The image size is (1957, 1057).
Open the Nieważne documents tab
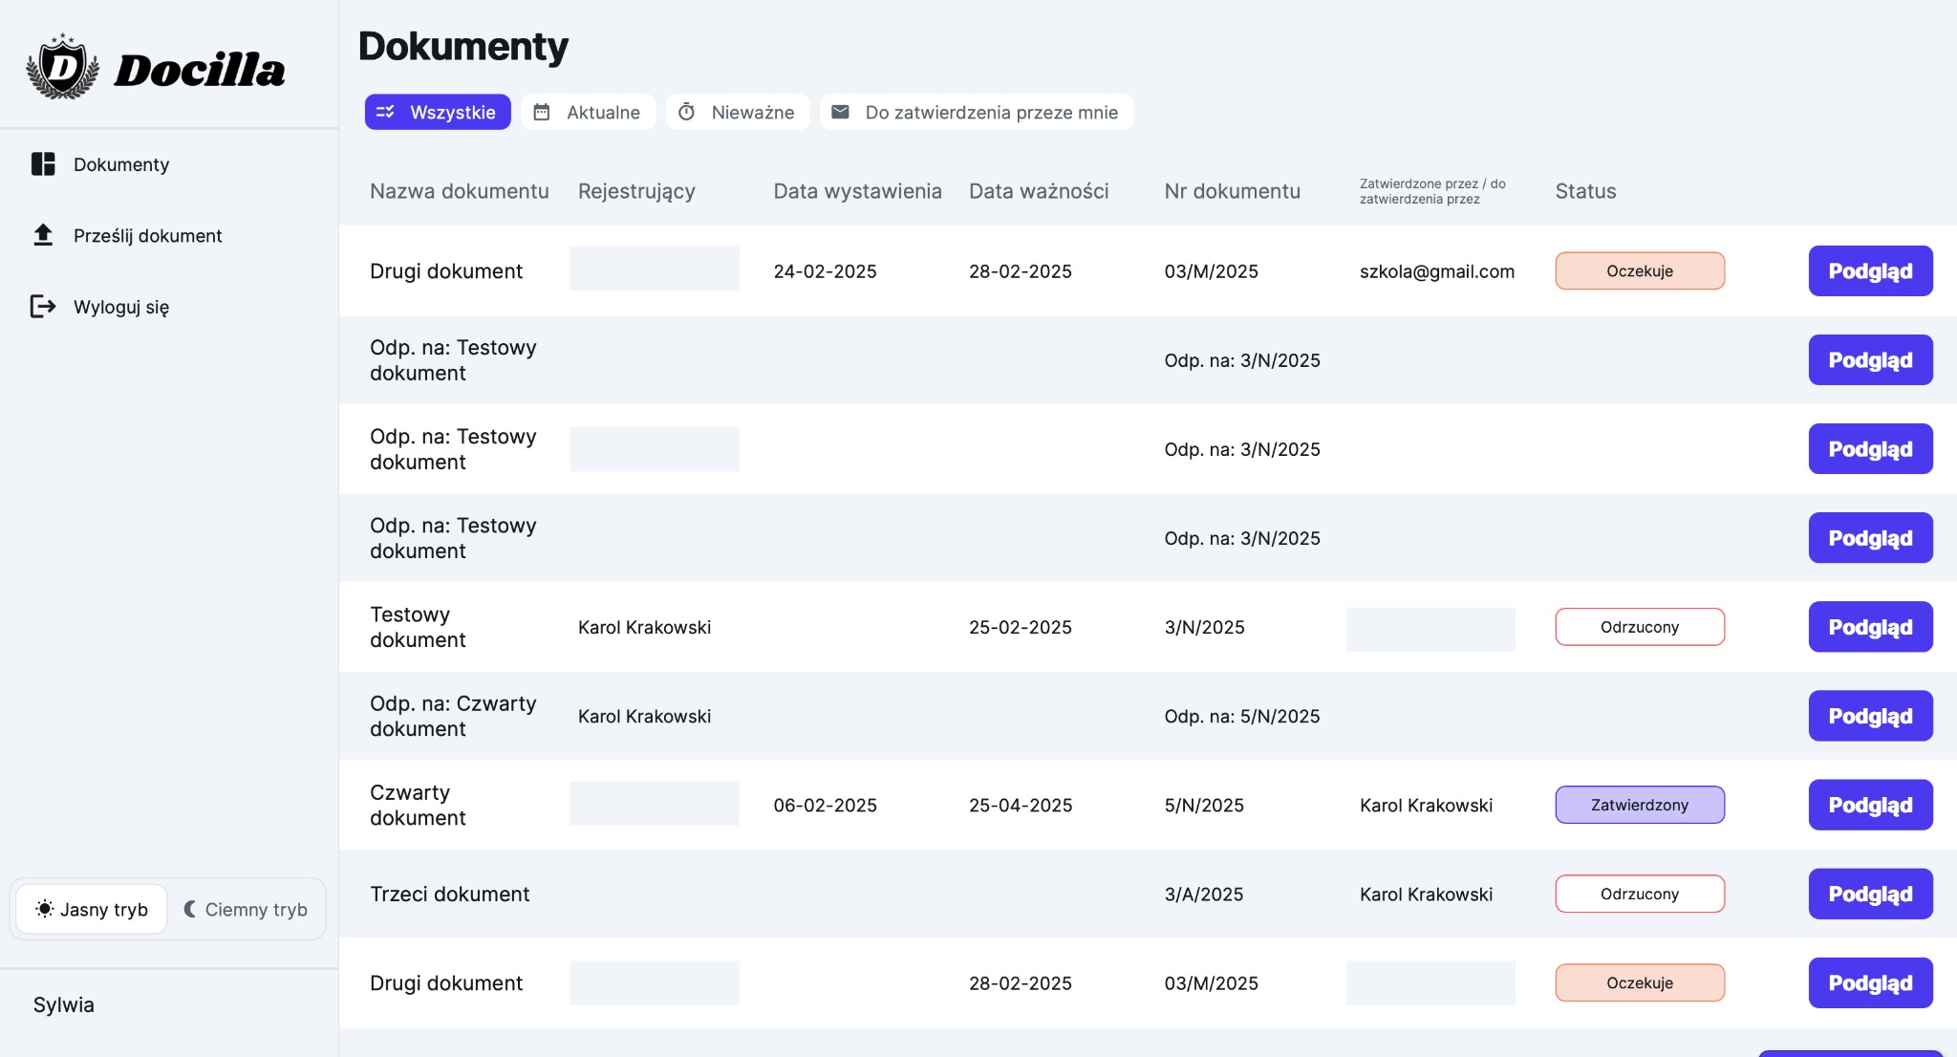click(738, 112)
